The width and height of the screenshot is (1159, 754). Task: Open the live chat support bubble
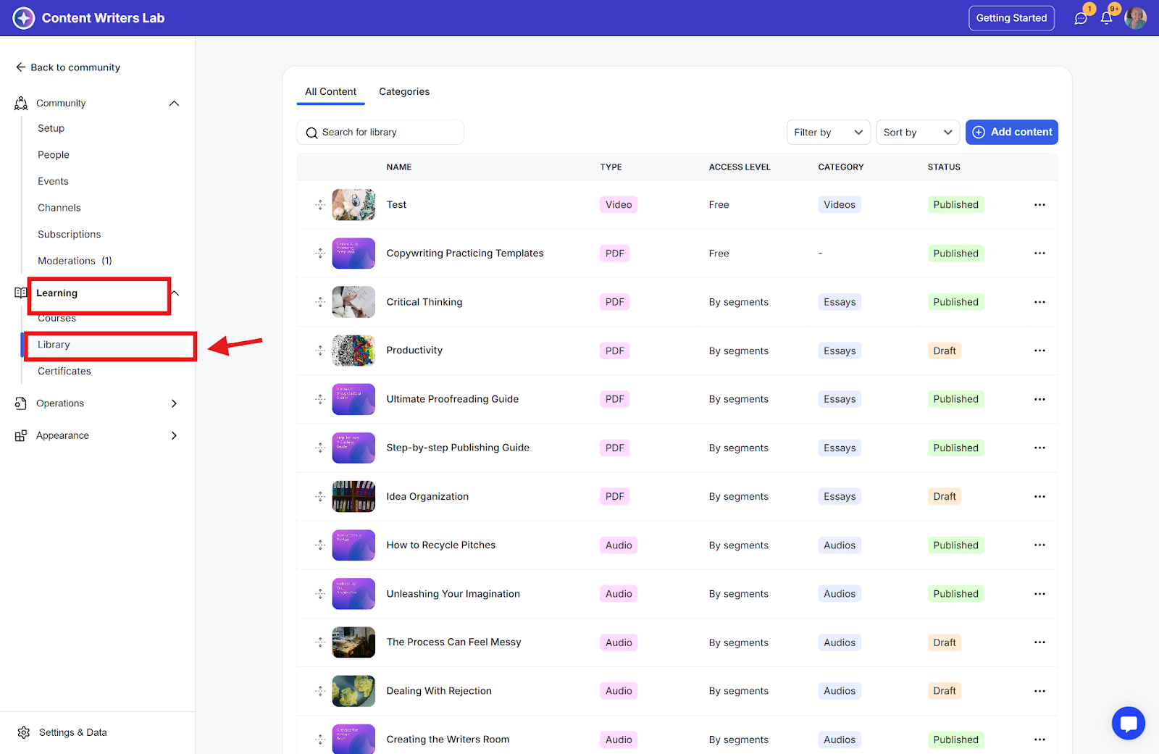(1128, 723)
